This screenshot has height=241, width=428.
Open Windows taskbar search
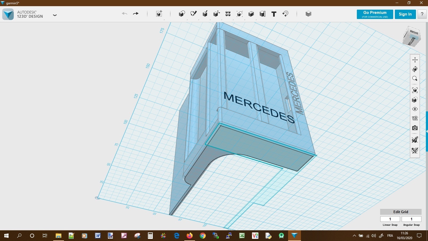point(19,236)
